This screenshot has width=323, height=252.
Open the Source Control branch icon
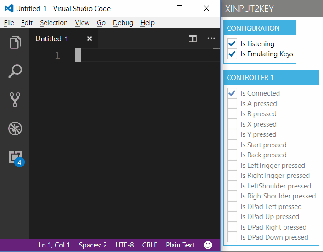[x=15, y=100]
